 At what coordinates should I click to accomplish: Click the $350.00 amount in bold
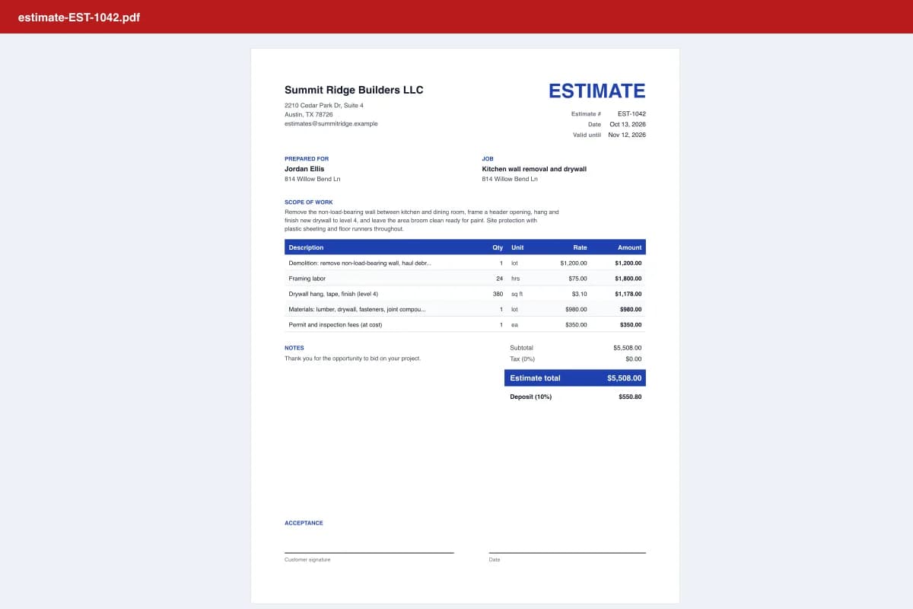point(631,324)
